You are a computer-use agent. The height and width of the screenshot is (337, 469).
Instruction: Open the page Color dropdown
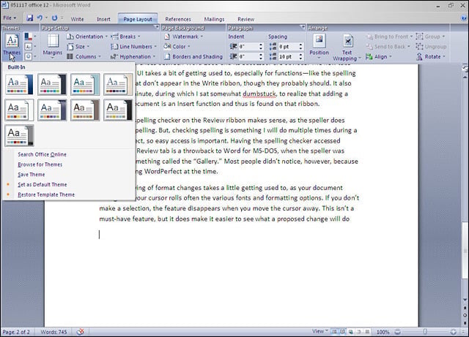tap(177, 47)
